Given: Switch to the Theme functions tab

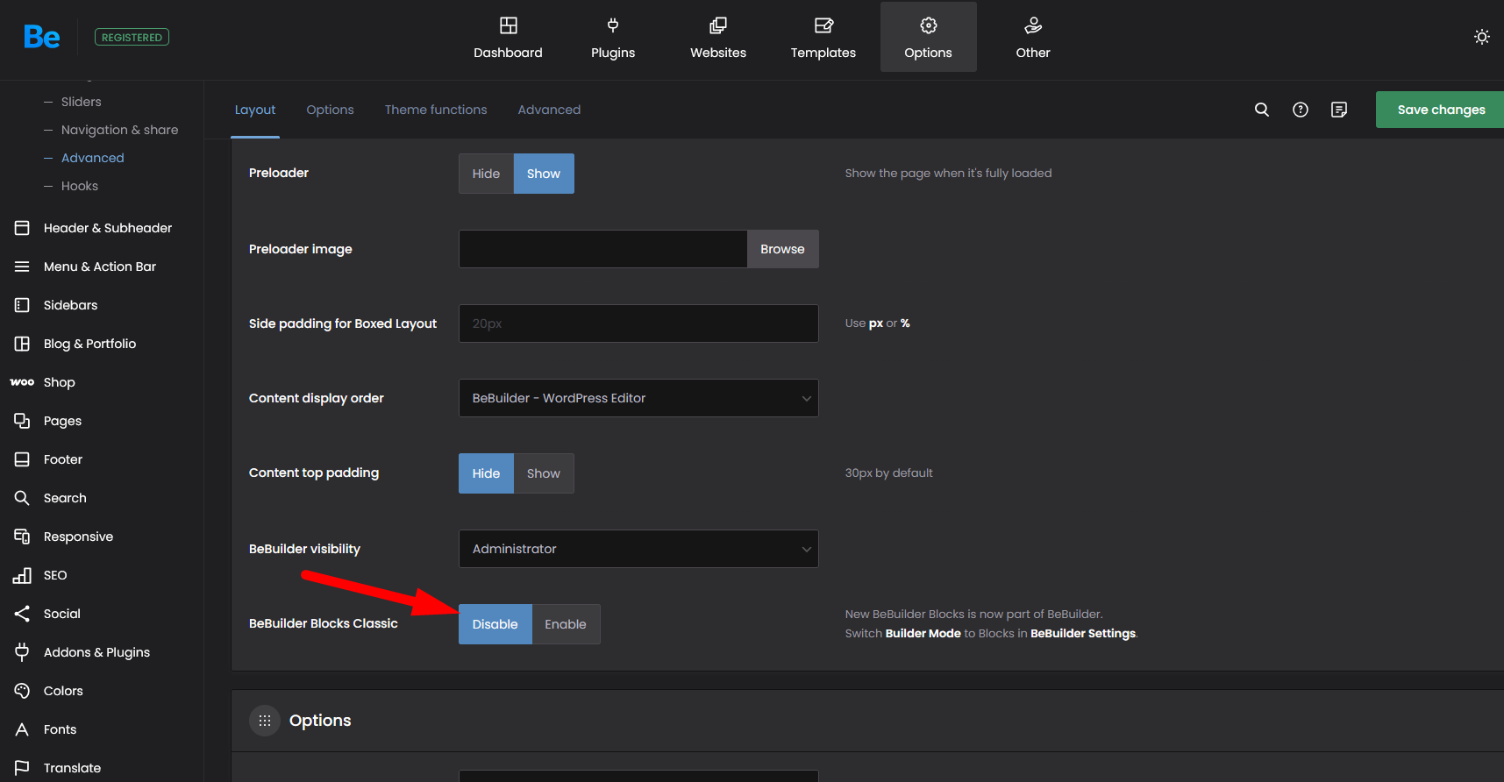Looking at the screenshot, I should (x=436, y=110).
